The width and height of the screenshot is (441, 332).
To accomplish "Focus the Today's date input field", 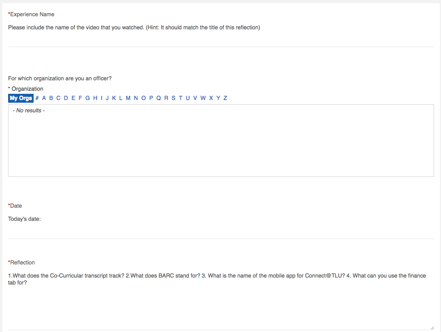I will coord(221,232).
